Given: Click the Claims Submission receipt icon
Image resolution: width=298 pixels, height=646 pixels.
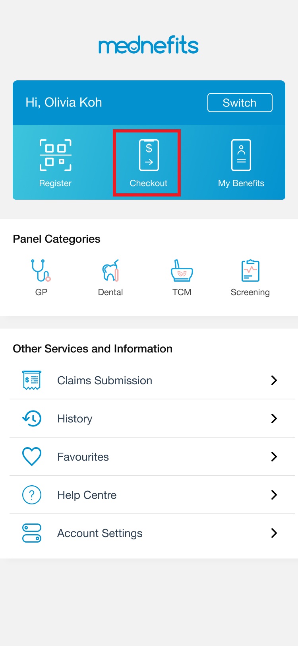Looking at the screenshot, I should coord(32,380).
